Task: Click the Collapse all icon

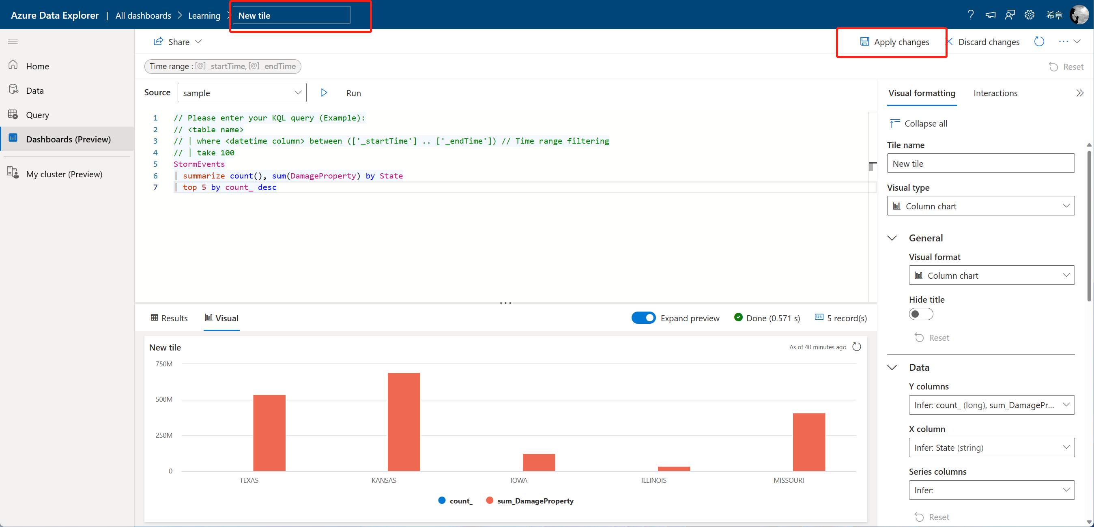Action: pos(894,123)
